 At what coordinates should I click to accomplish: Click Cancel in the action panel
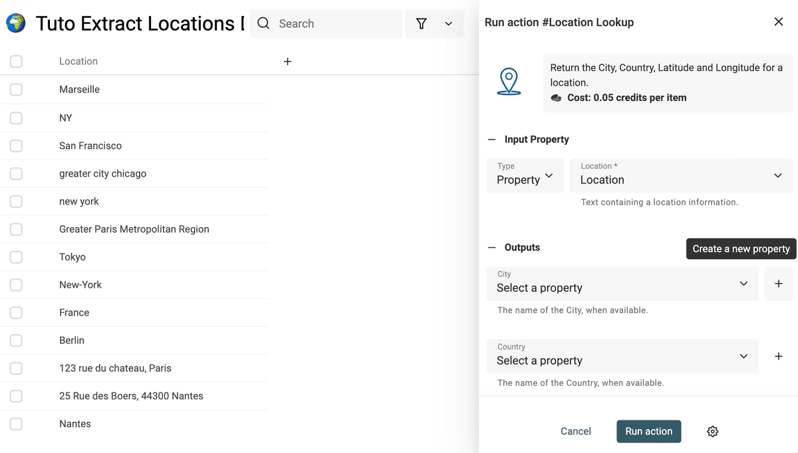pyautogui.click(x=576, y=432)
